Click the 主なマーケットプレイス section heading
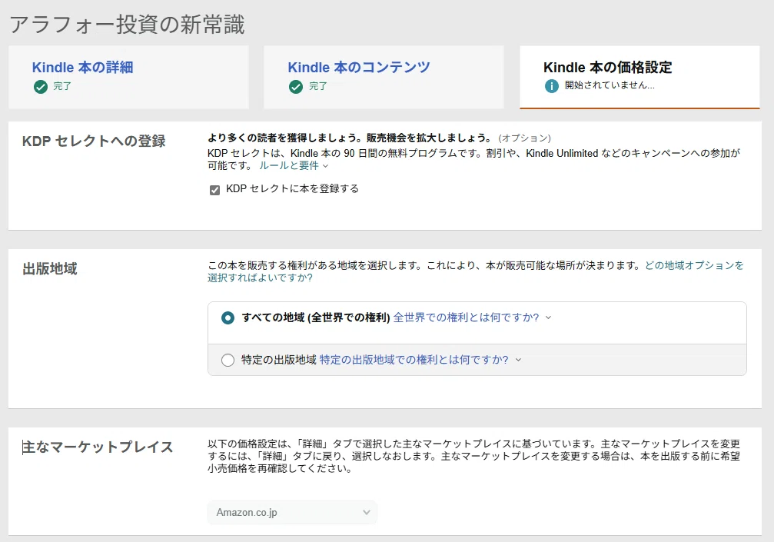 (98, 447)
